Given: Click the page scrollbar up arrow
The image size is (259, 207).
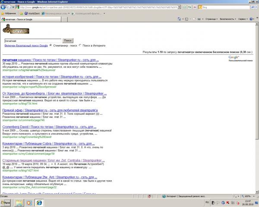Looking at the screenshot, I should point(257,24).
